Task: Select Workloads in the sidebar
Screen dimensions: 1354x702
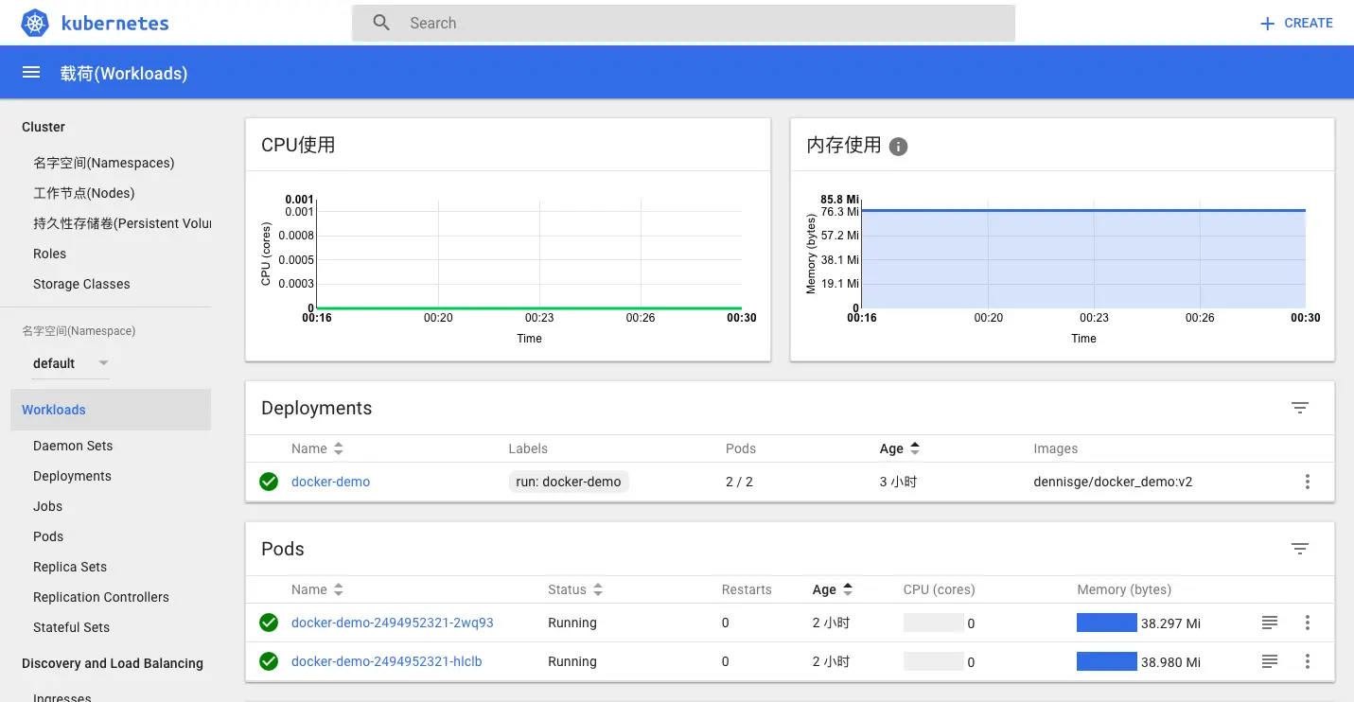Action: pyautogui.click(x=54, y=410)
